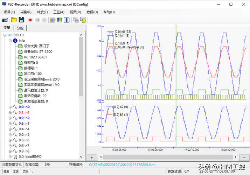250x175 pixels.
Task: Start recording with the red record button
Action: pos(30,20)
